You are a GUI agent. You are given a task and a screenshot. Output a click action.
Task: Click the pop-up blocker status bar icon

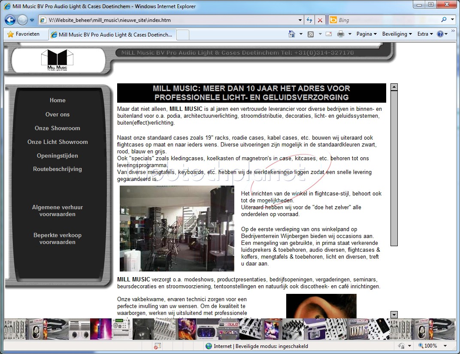(157, 346)
